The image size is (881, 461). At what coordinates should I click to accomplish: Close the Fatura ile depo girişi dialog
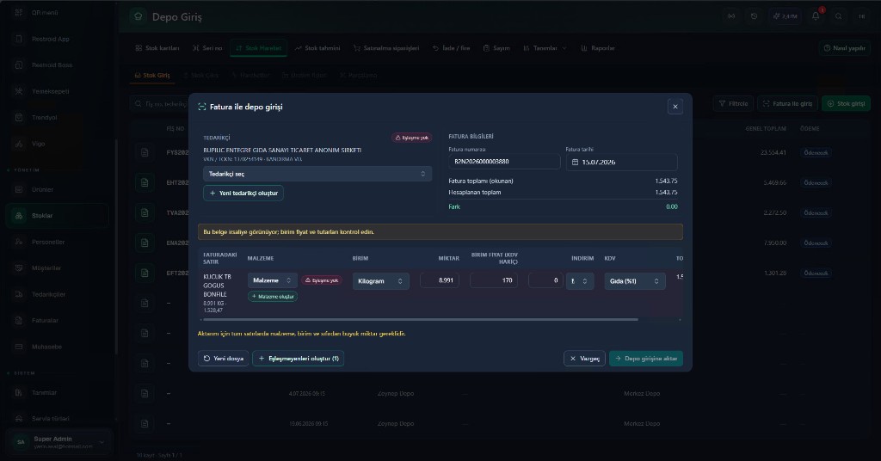coord(675,107)
